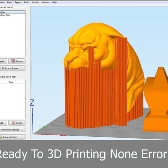Click the Prepare to Print! button
The image size is (168, 168).
[x=12, y=137]
